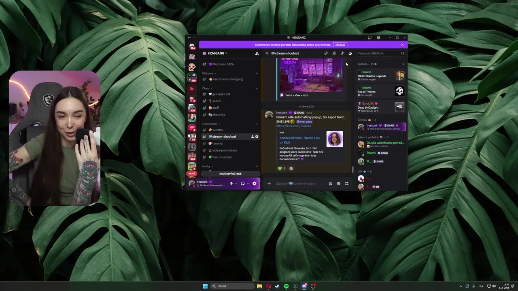Viewport: 518px width, 291px height.
Task: Open the help icon in the title bar
Action: pyautogui.click(x=378, y=38)
